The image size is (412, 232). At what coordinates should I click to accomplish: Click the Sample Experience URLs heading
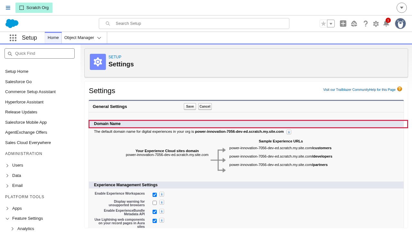(x=281, y=141)
